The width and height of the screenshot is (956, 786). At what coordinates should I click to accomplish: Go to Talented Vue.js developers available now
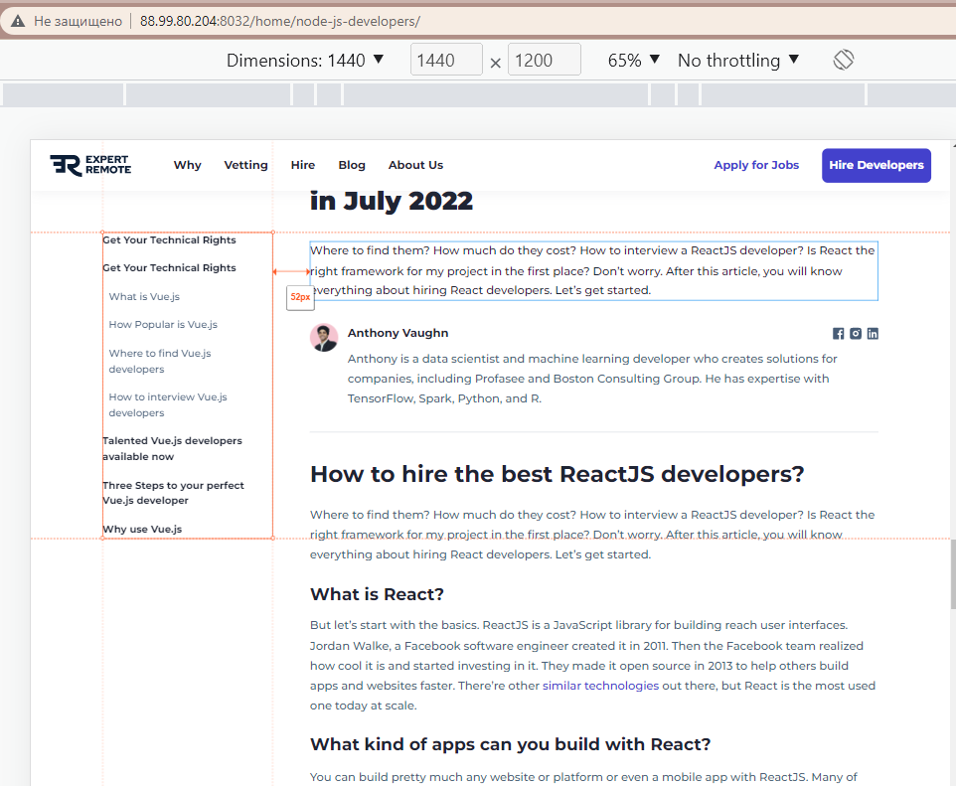172,448
